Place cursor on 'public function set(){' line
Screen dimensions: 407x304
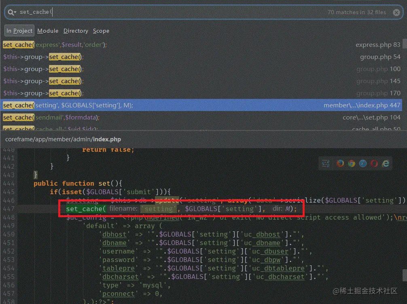pos(78,183)
